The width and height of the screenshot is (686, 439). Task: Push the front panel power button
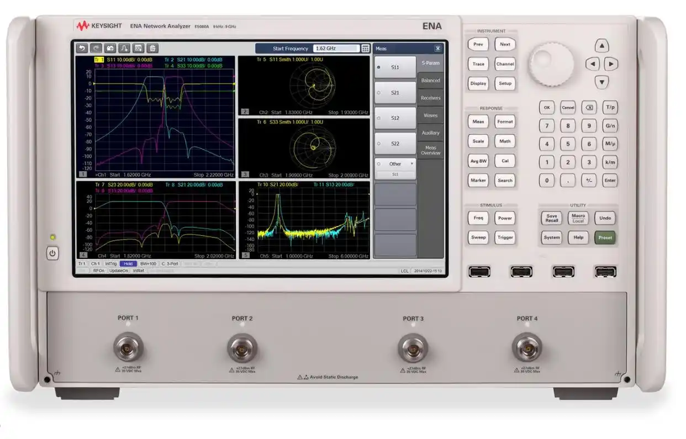52,254
